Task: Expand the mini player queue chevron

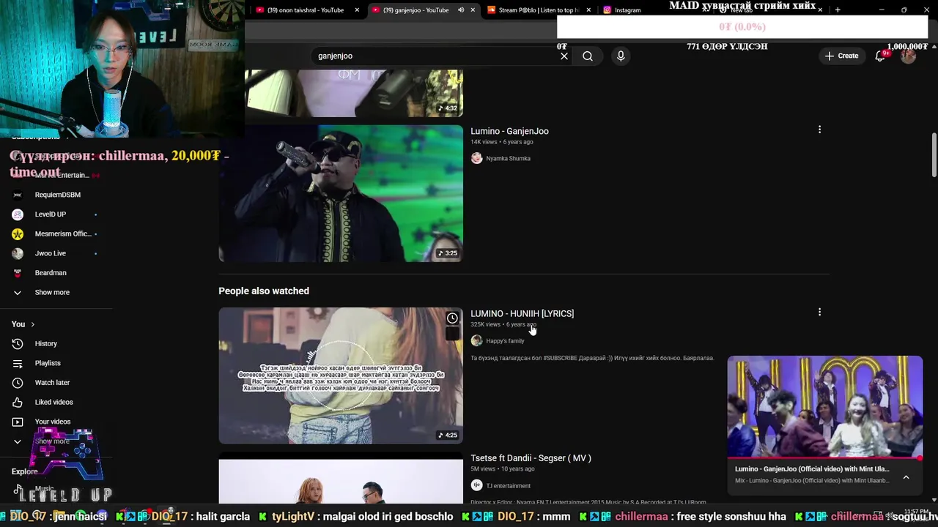Action: point(906,477)
